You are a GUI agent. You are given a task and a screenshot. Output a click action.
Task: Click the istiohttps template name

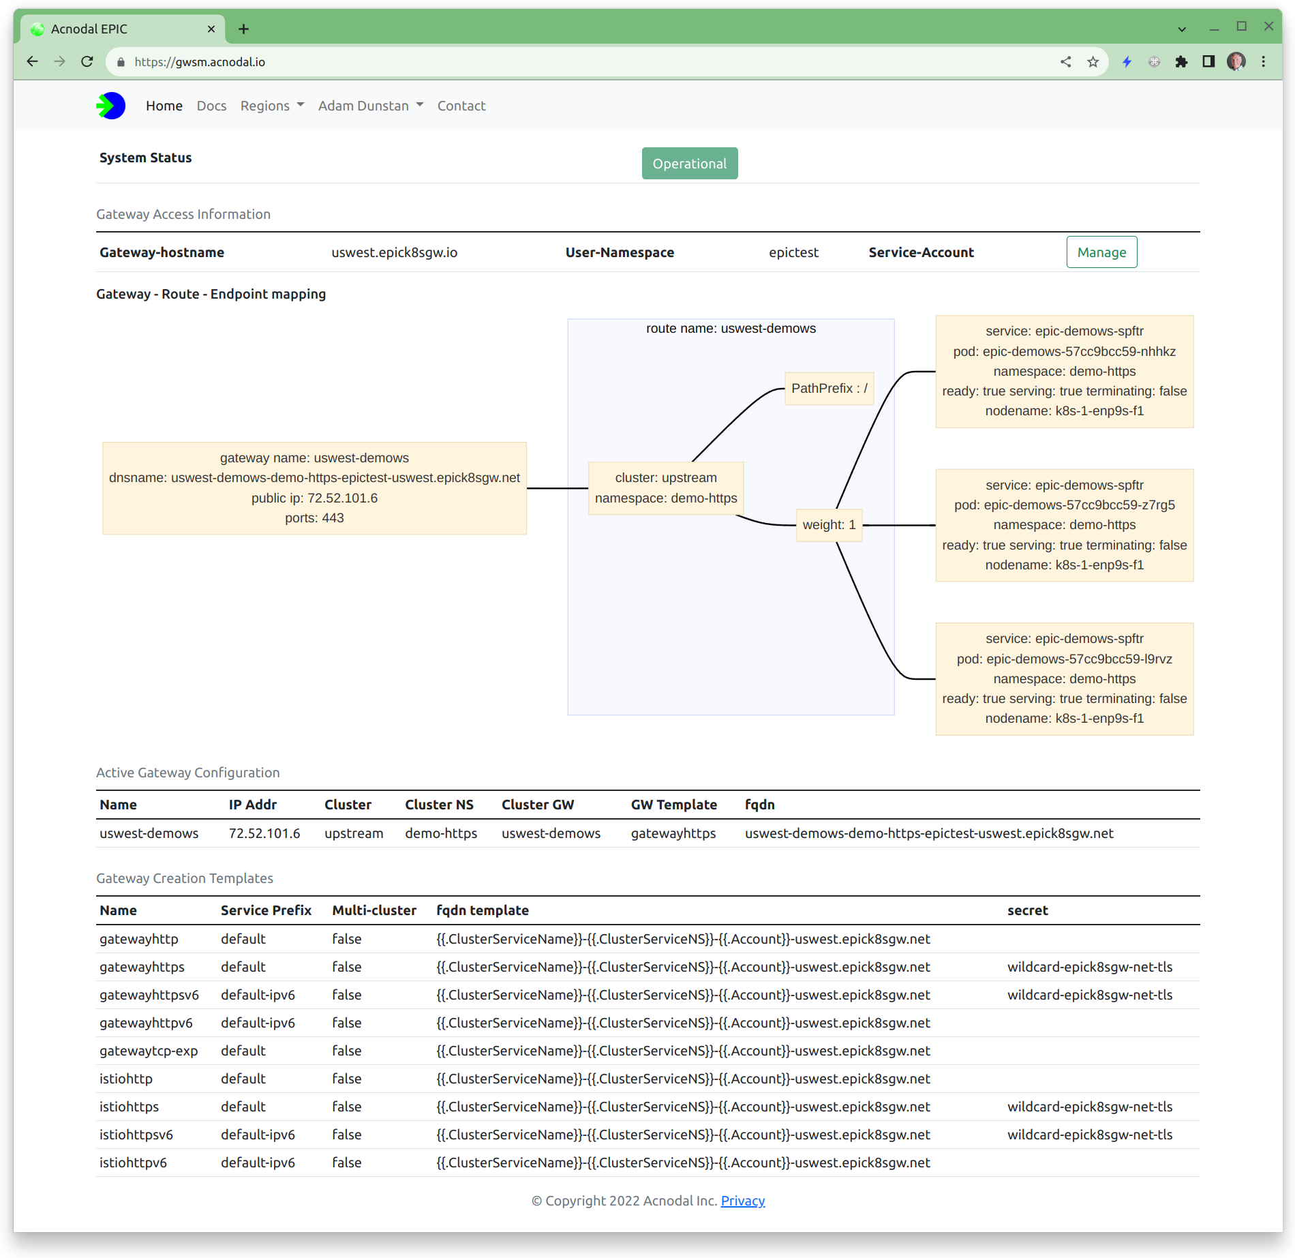pos(129,1107)
